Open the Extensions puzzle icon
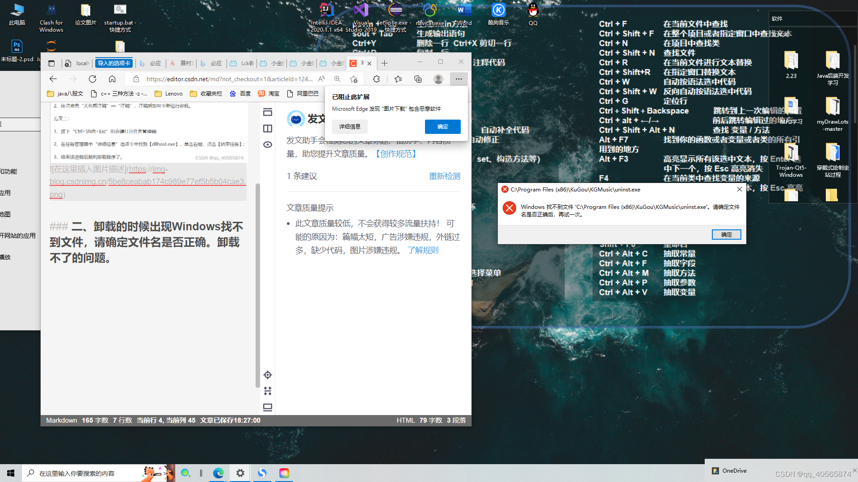Viewport: 858px width, 482px height. tap(376, 79)
